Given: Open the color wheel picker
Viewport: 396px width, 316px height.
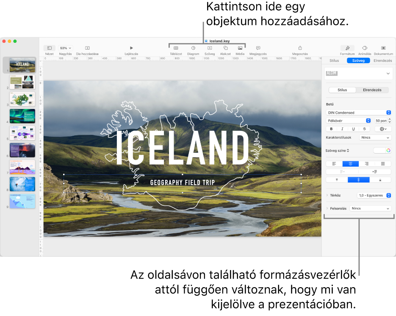Looking at the screenshot, I should [x=388, y=151].
